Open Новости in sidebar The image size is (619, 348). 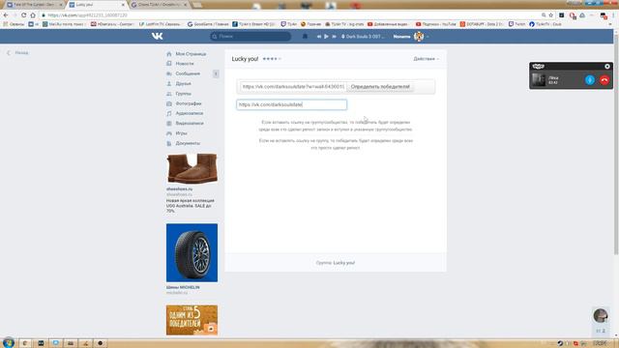click(185, 64)
